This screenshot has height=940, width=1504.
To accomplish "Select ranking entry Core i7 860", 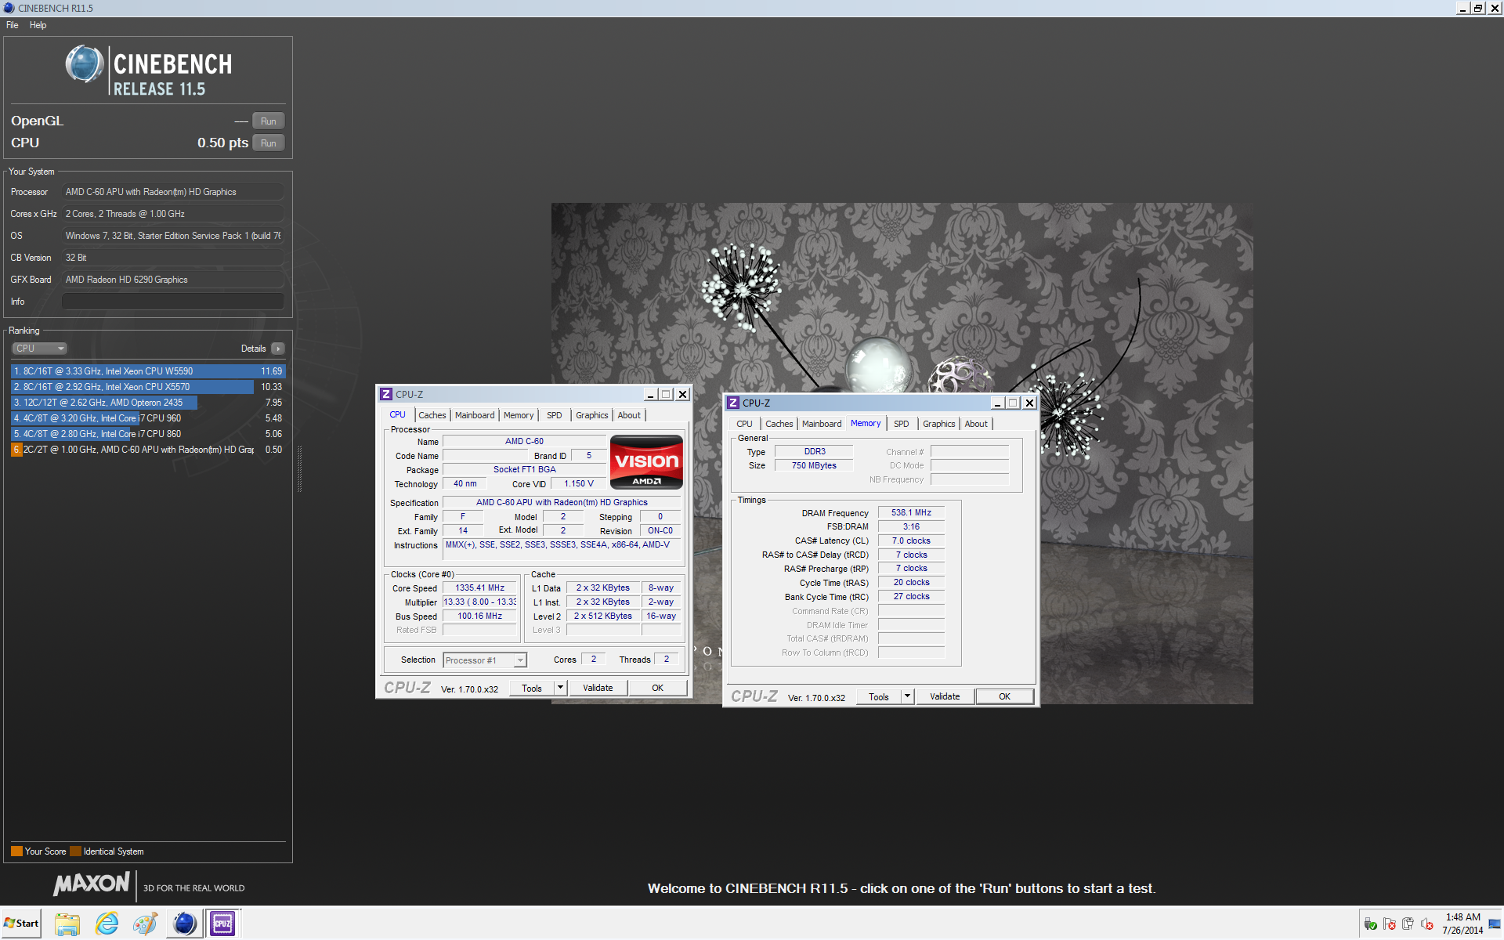I will tap(148, 434).
